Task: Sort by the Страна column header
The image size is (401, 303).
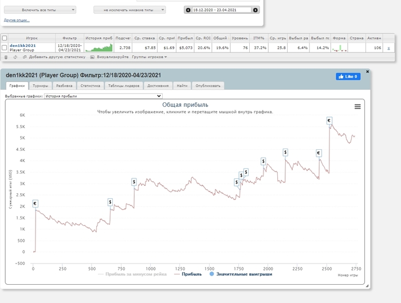Action: (356, 38)
